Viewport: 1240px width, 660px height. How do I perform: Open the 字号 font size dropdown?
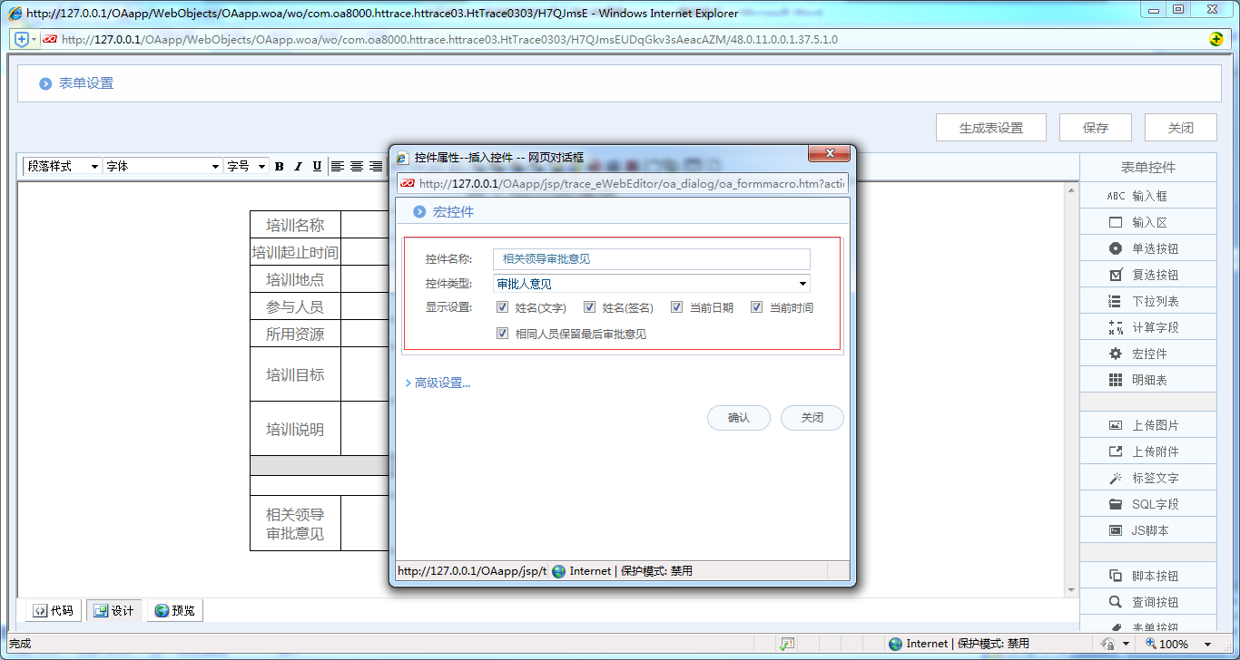point(261,166)
